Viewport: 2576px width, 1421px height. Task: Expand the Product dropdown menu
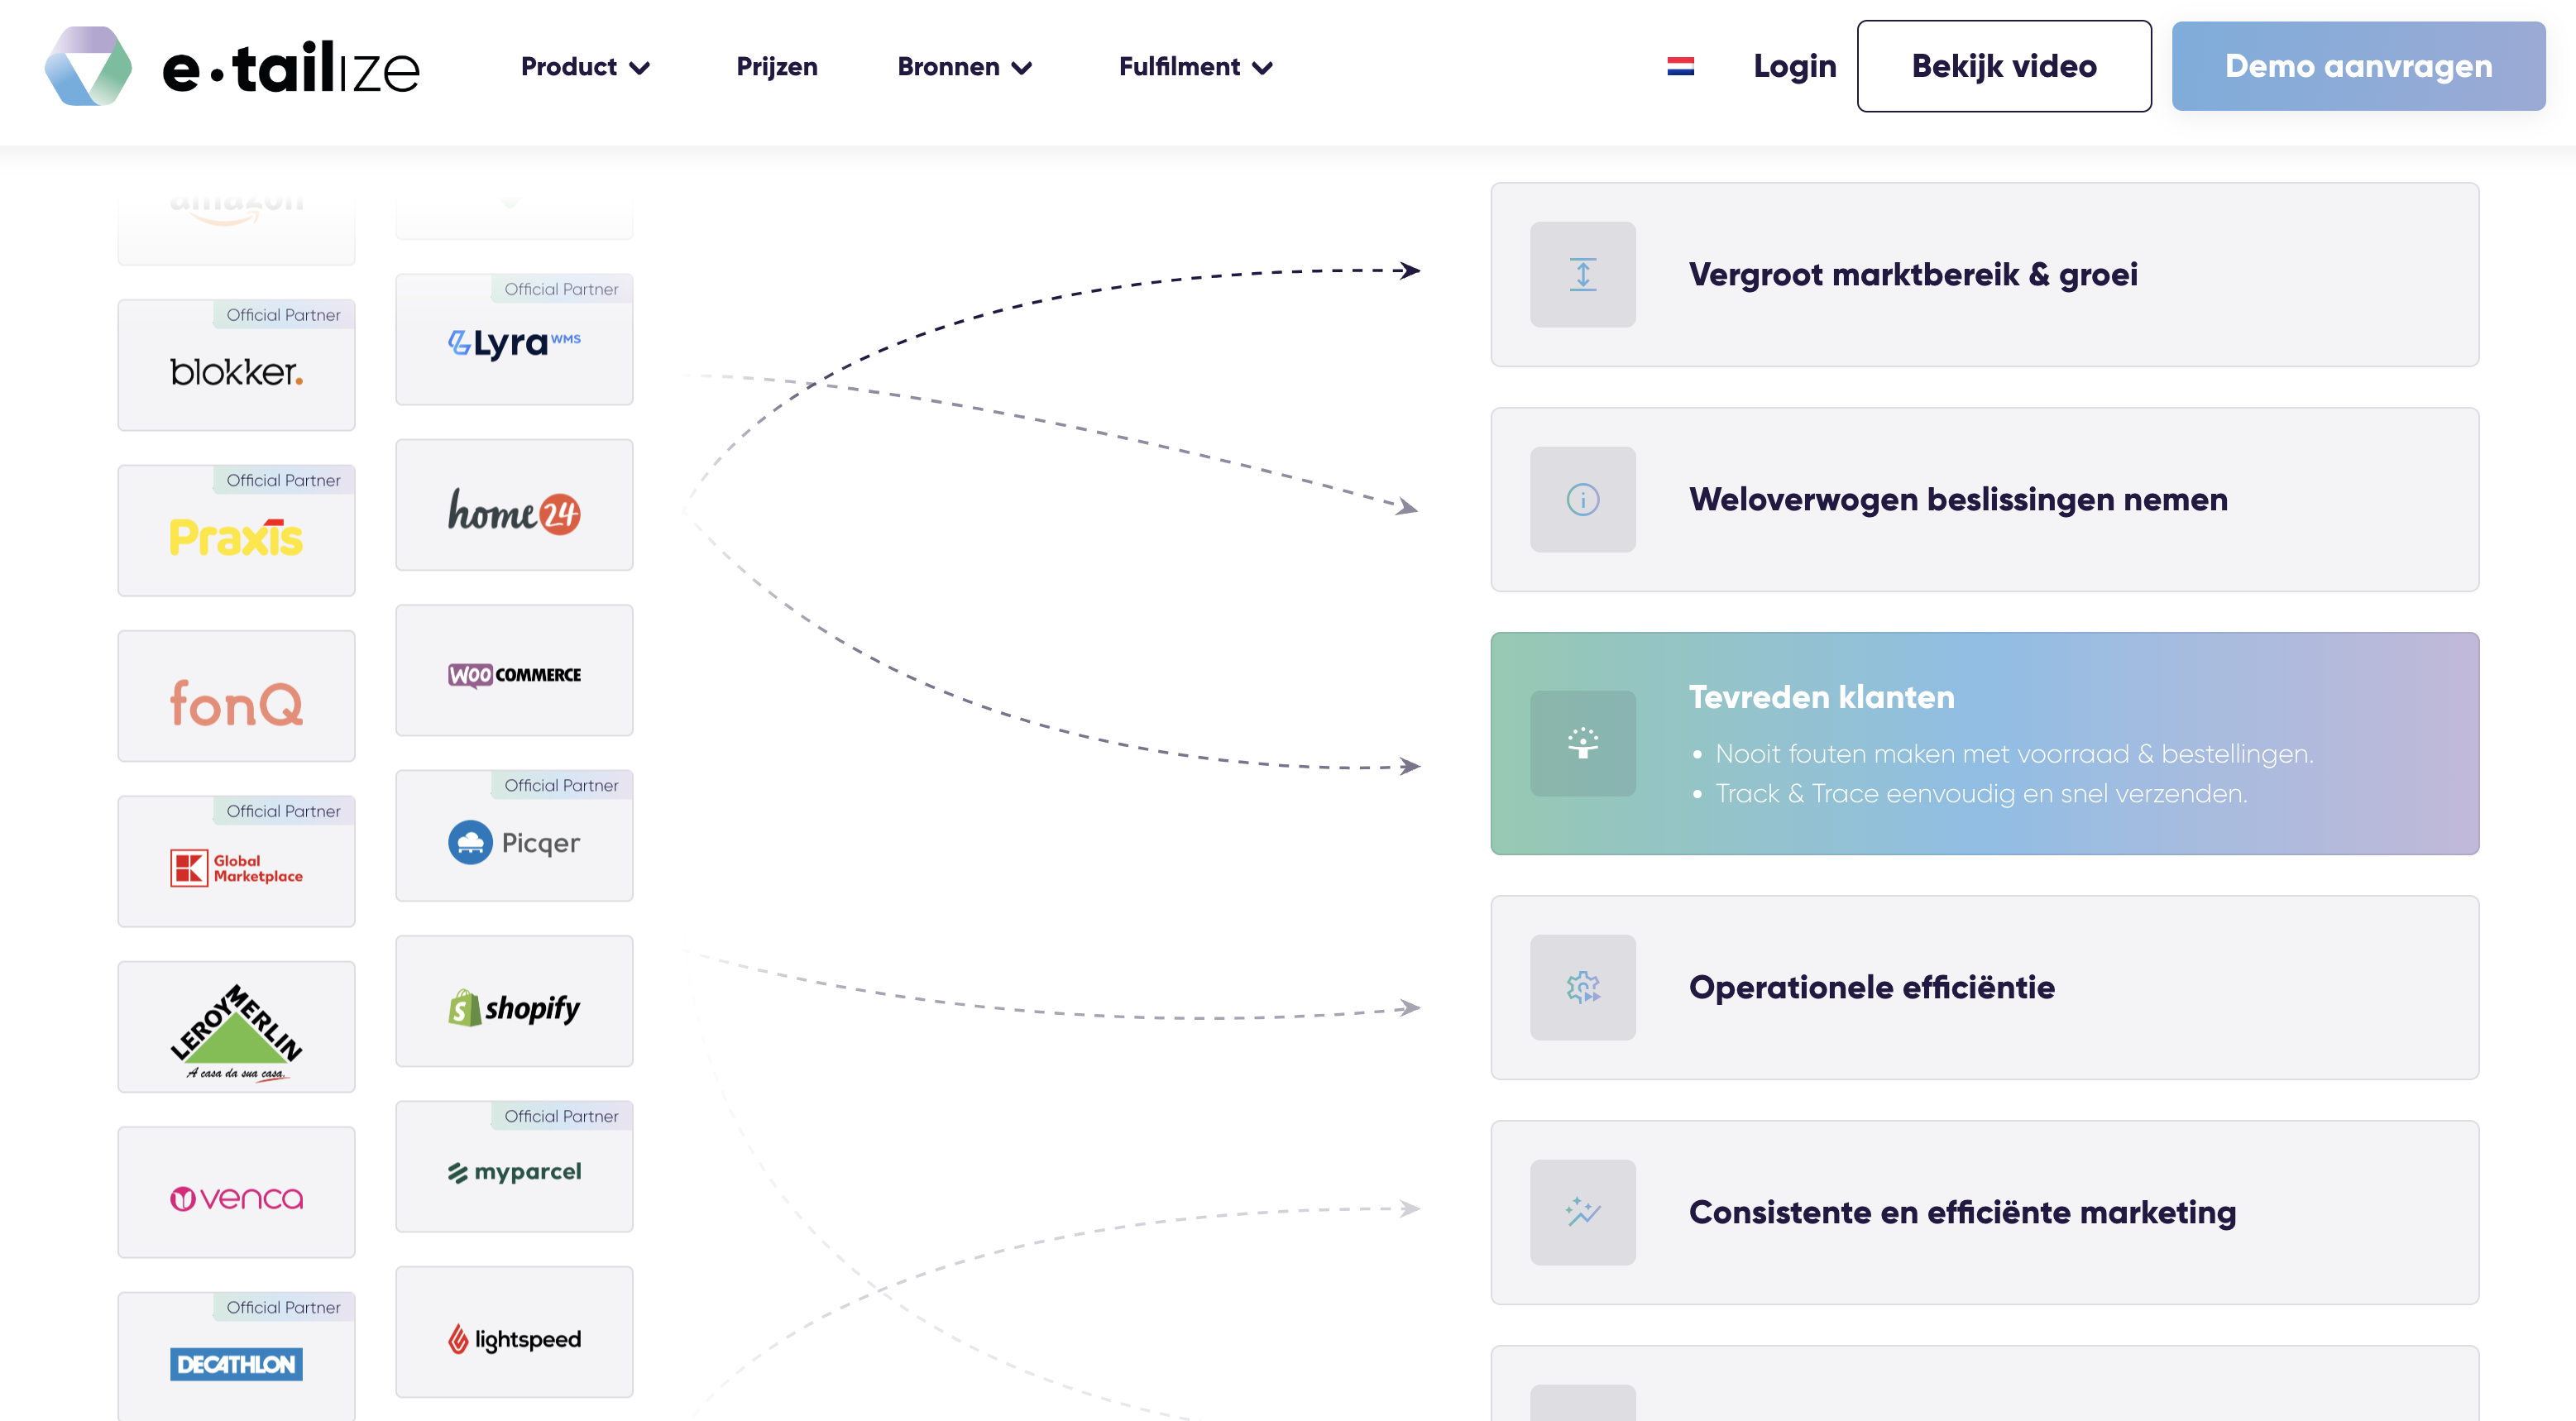coord(585,67)
